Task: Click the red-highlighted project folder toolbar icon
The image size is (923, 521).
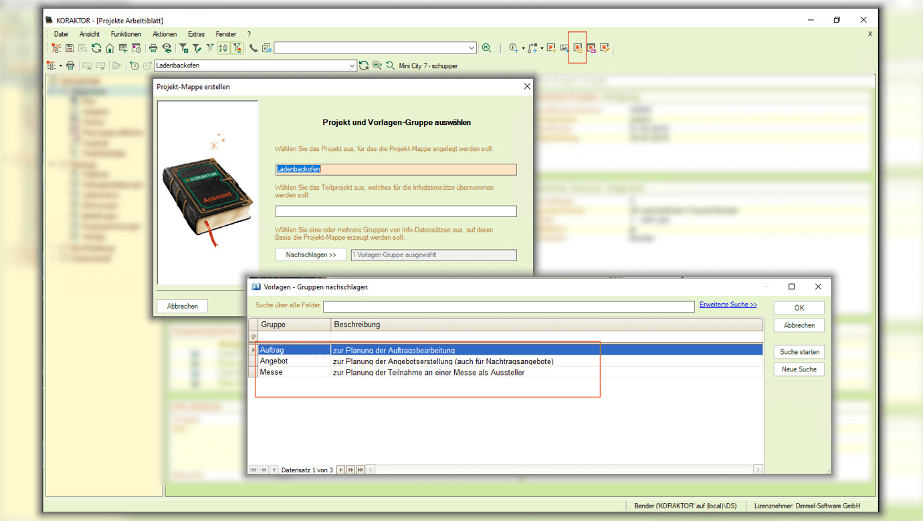Action: pyautogui.click(x=578, y=48)
